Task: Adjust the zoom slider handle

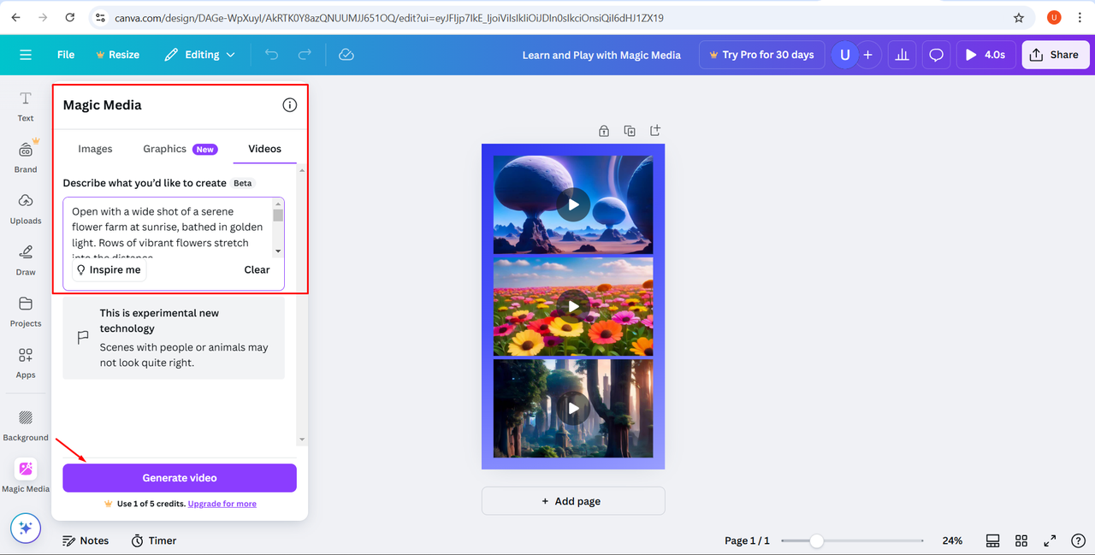Action: tap(817, 540)
